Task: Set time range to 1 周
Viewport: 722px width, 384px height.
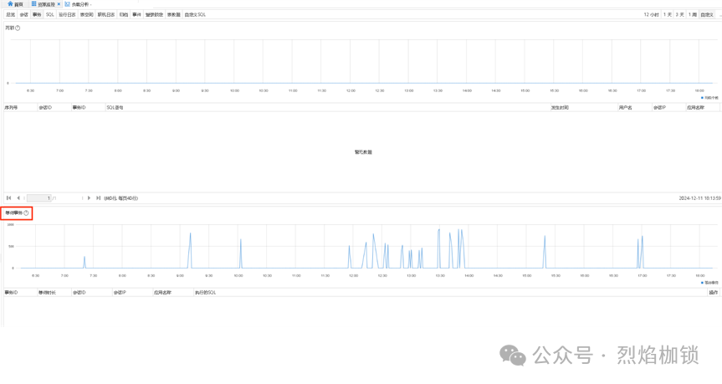Action: pyautogui.click(x=693, y=15)
